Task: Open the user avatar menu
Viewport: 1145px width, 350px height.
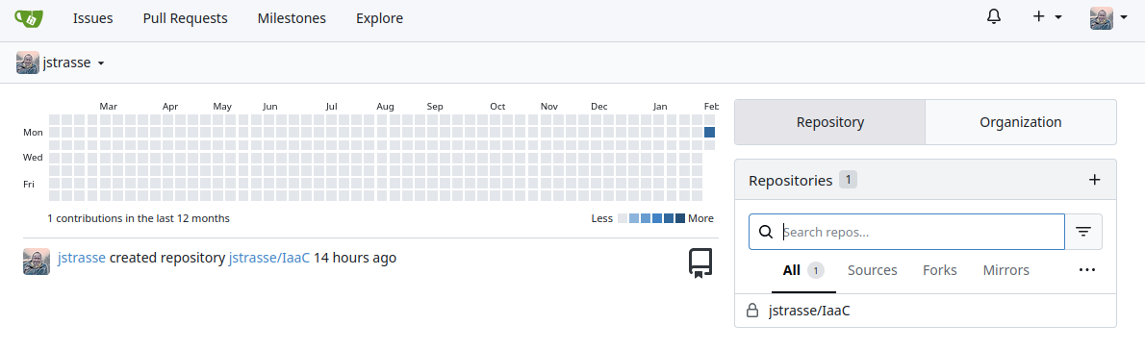Action: pyautogui.click(x=1108, y=18)
